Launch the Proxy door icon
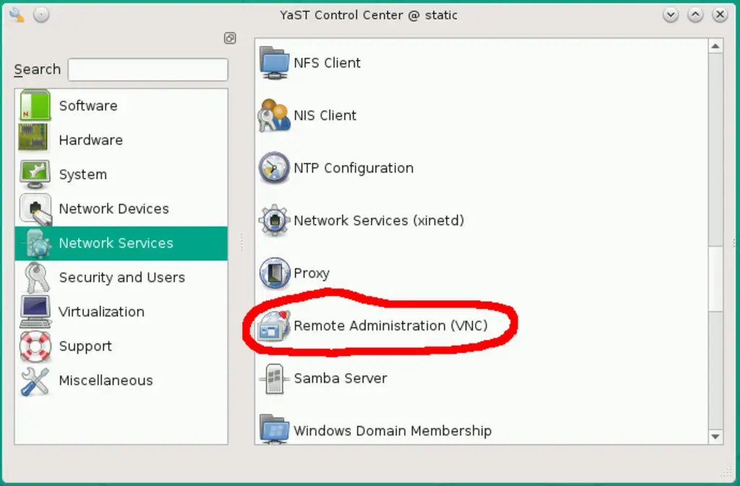 274,273
